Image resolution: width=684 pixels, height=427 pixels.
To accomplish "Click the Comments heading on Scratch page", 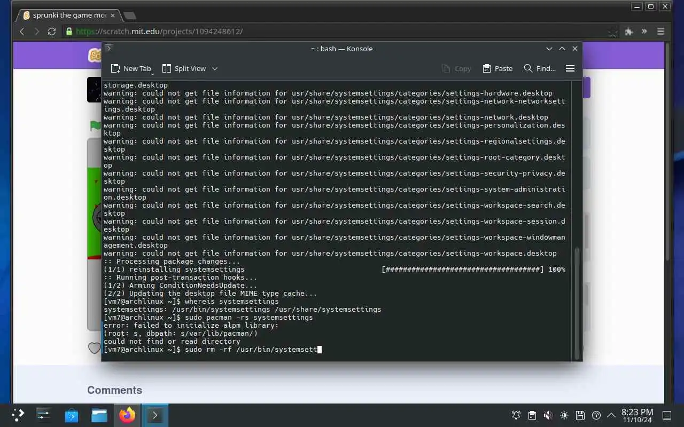I will (x=114, y=390).
